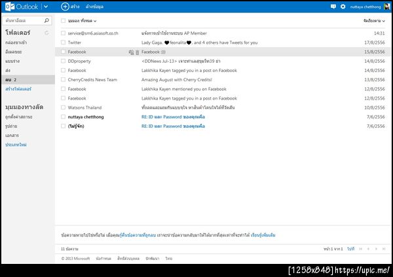Click the ไปที่ go-to page link
This screenshot has width=393, height=277.
(x=350, y=249)
